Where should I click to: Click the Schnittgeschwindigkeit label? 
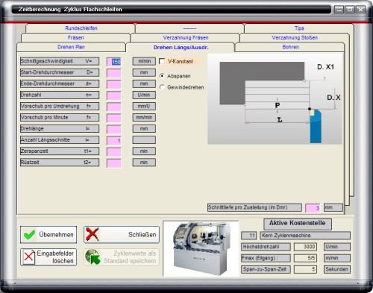[x=60, y=61]
